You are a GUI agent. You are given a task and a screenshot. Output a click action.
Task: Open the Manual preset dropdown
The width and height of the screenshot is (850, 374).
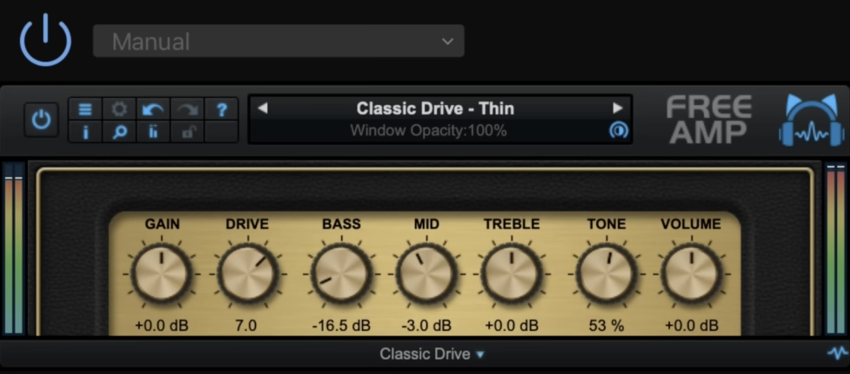[278, 41]
